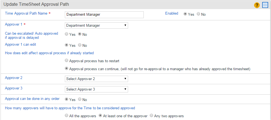Open the Approver 1 dropdown
Screen dimensions: 271x120
pyautogui.click(x=96, y=25)
